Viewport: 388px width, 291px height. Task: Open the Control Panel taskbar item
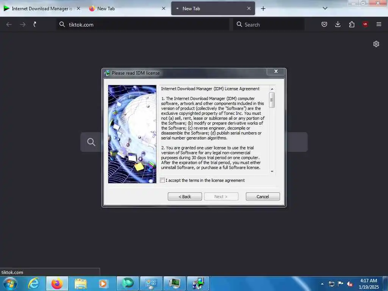click(151, 283)
